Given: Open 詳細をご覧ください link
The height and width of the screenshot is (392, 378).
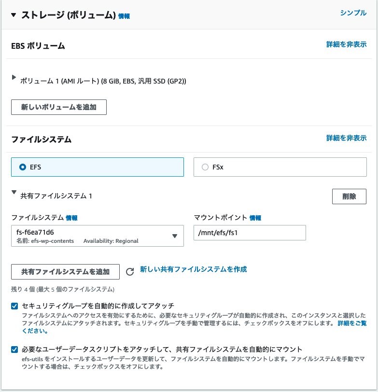Looking at the screenshot, I should (x=352, y=323).
